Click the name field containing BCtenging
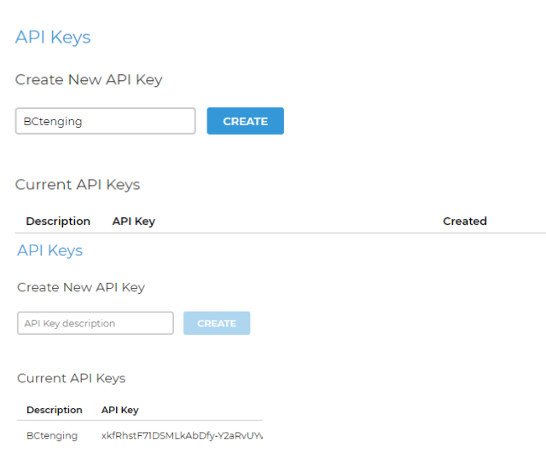546x460 pixels. 105,121
